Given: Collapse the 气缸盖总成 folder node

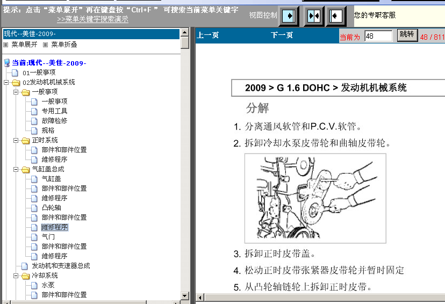Looking at the screenshot, I should (x=16, y=170).
